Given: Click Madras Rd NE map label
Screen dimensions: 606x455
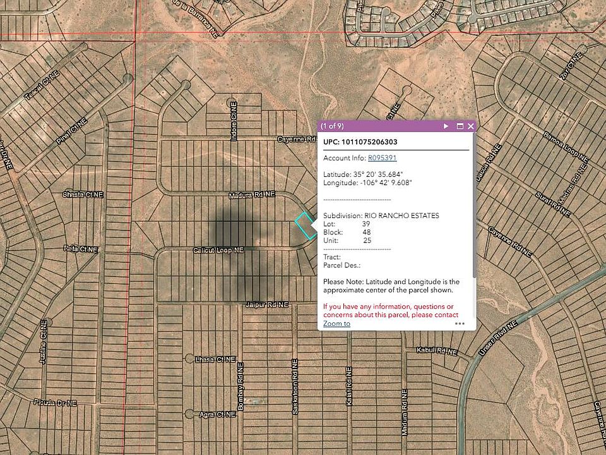Looking at the screenshot, I should [x=573, y=184].
